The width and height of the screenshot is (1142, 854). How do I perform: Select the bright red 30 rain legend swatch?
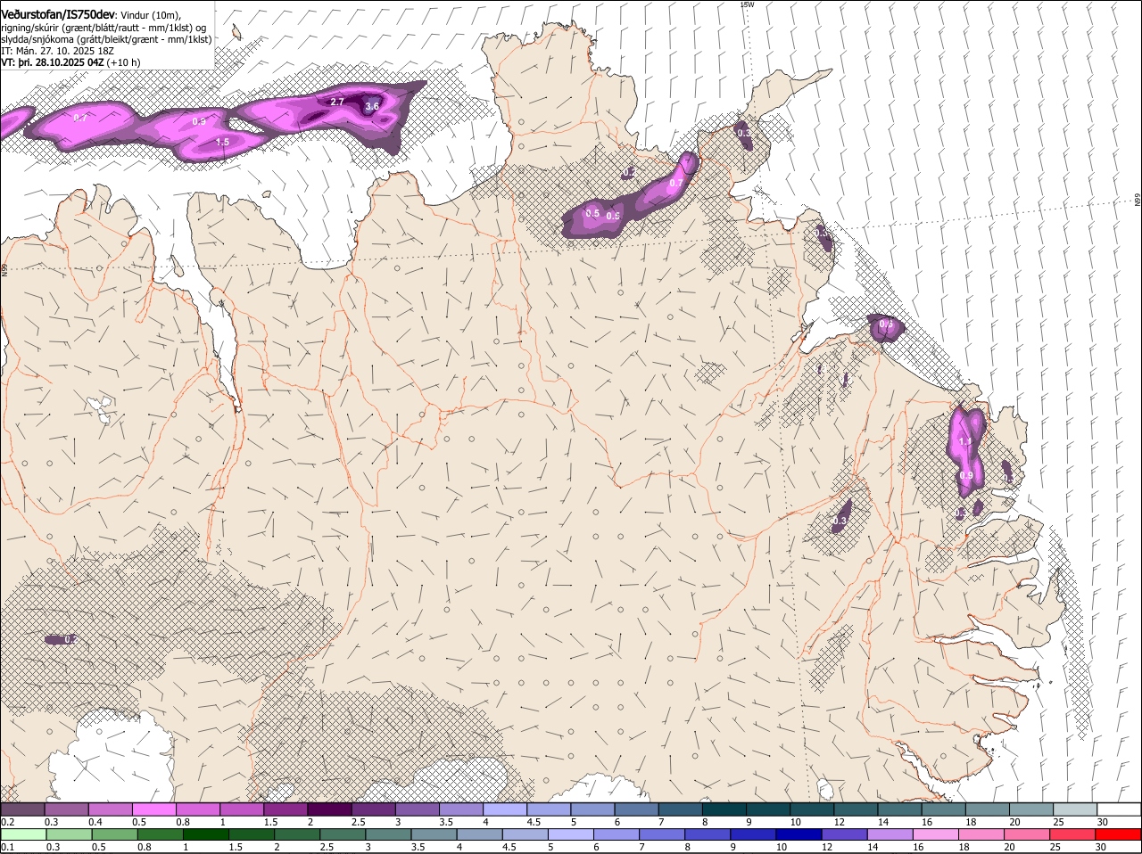click(x=1118, y=834)
